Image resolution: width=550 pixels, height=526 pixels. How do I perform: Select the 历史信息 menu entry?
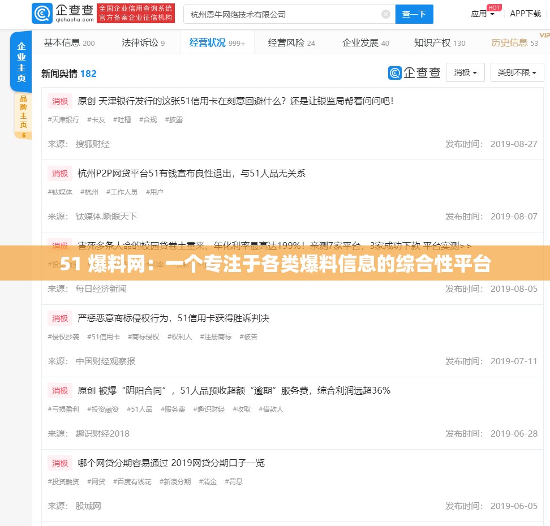(x=509, y=42)
